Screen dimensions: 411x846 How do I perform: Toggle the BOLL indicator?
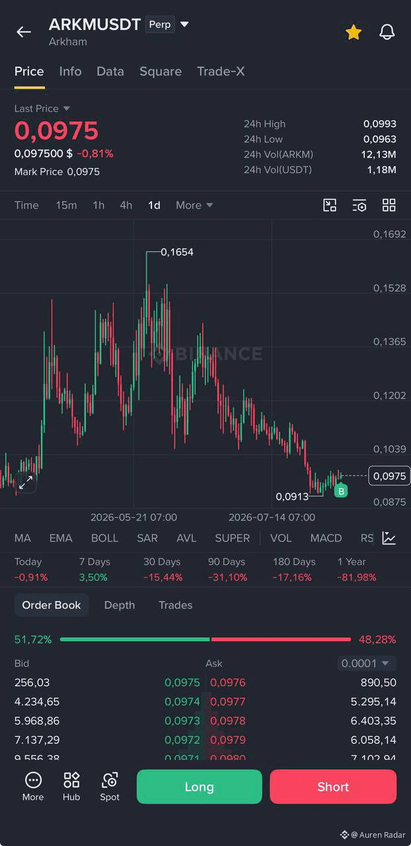(x=104, y=538)
